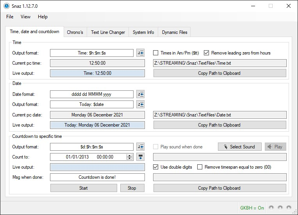Enable Times in Am/Pm checkbox
Viewport: 298px width, 215px height.
coord(156,53)
